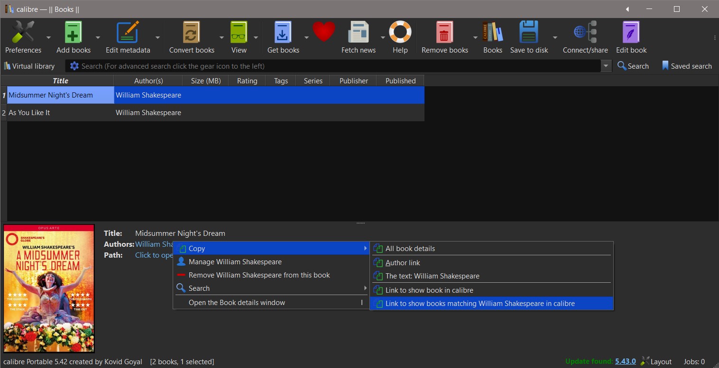Viewport: 719px width, 368px height.
Task: Sort by Size (MB) column header
Action: pyautogui.click(x=206, y=81)
